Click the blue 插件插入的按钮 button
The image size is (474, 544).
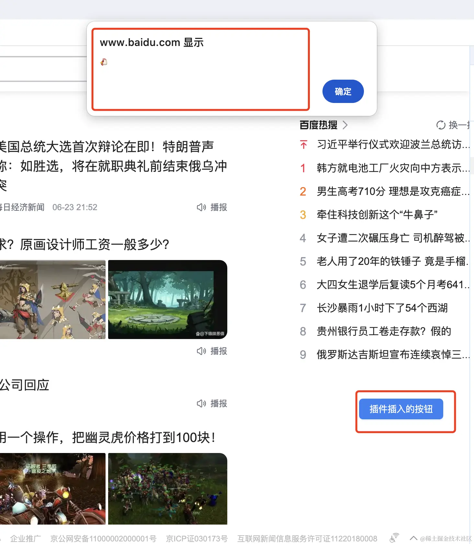point(401,409)
